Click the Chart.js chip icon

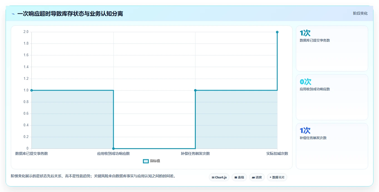coord(213,177)
